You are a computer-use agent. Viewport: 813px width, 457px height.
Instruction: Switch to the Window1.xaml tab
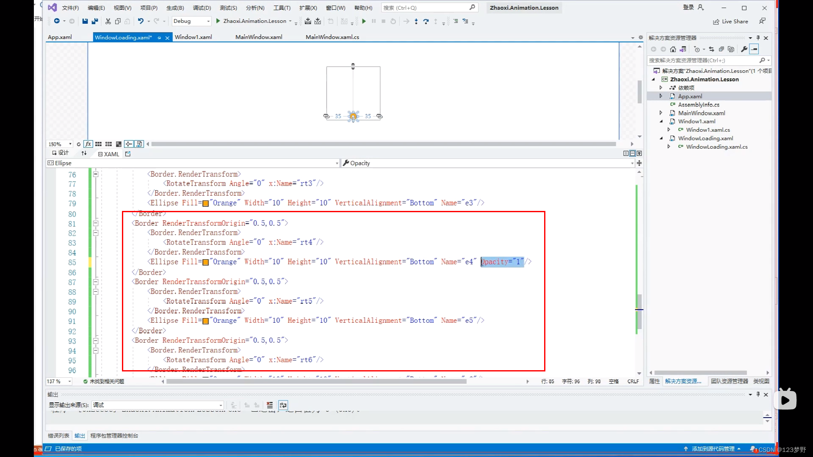coord(193,37)
